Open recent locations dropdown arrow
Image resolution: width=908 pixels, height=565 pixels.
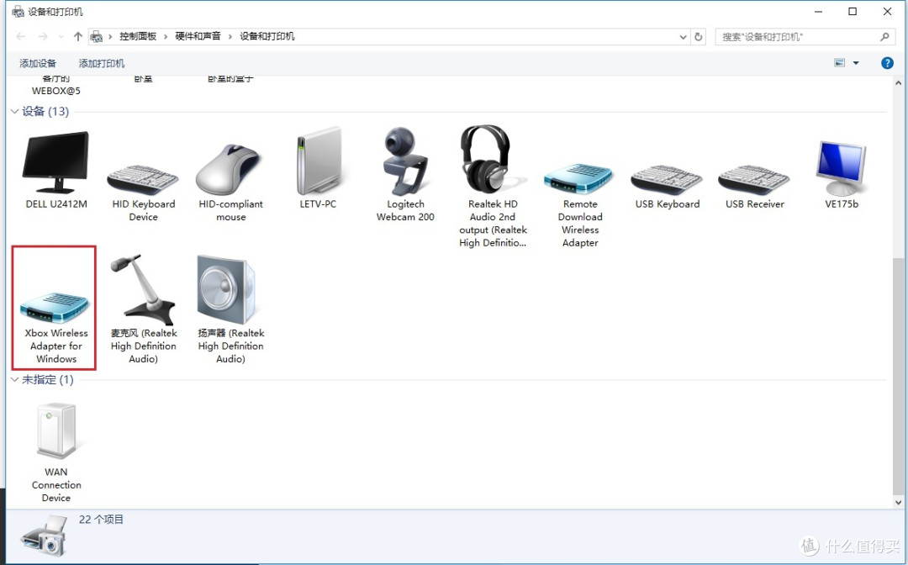(61, 36)
